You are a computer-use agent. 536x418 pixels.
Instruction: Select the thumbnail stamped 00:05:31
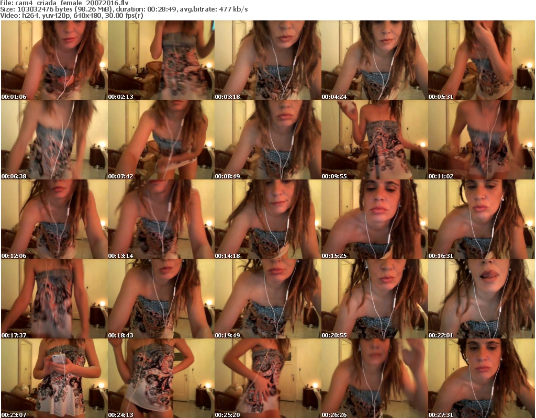(482, 60)
